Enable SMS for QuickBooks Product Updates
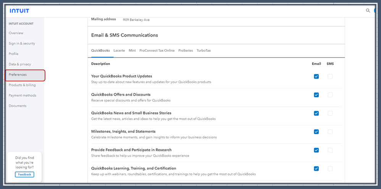Viewport: 381px width, 189px height. [x=330, y=77]
